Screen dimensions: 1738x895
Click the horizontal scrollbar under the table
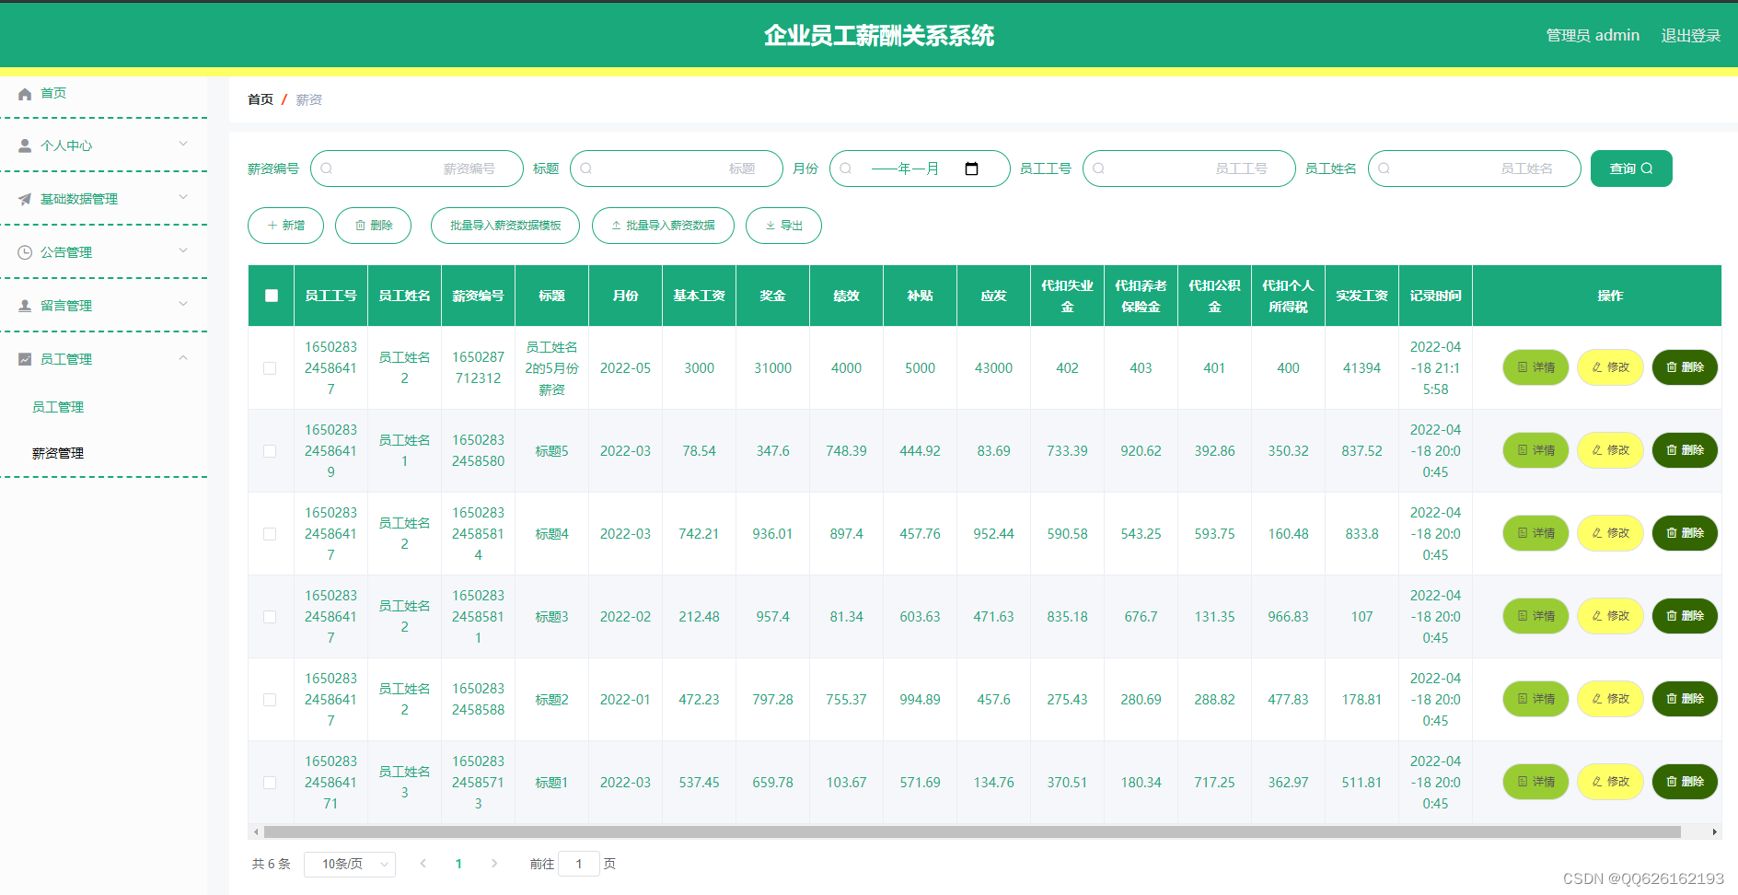(x=972, y=832)
